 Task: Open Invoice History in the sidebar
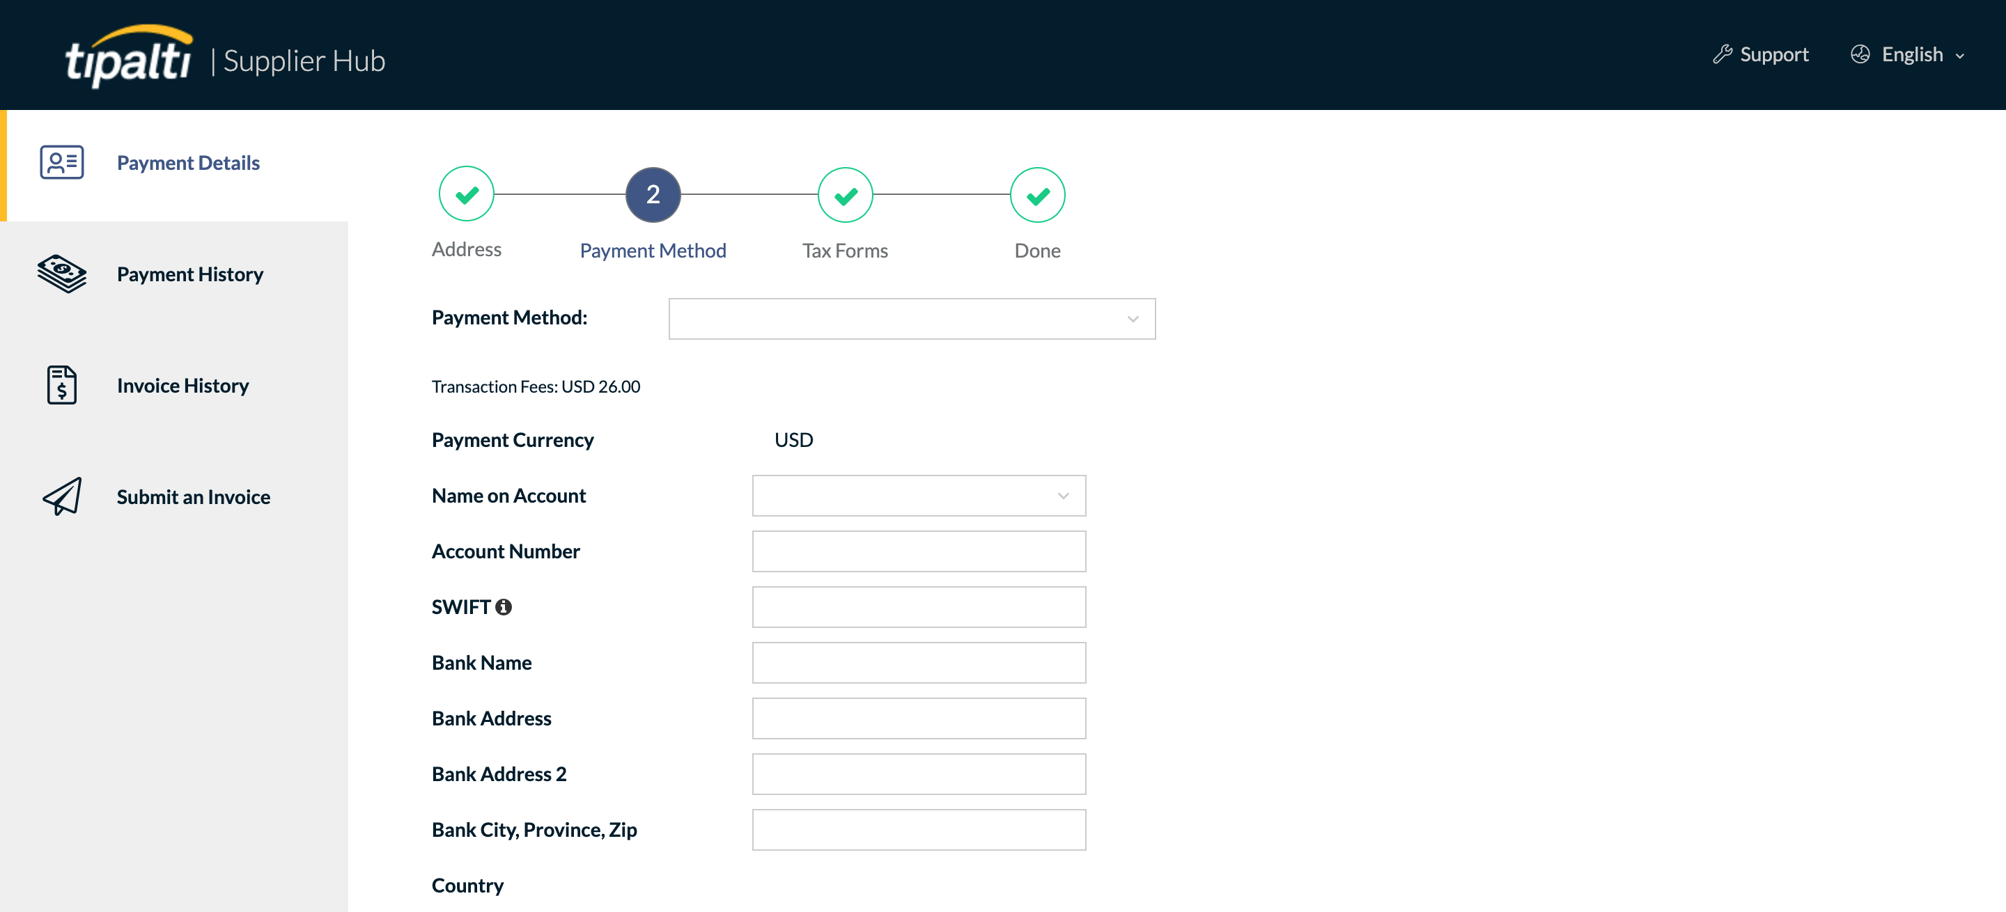click(183, 385)
